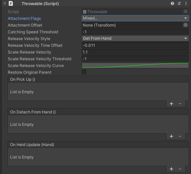Click the On Detach From Hand () header
The image size is (191, 174).
pos(98,112)
